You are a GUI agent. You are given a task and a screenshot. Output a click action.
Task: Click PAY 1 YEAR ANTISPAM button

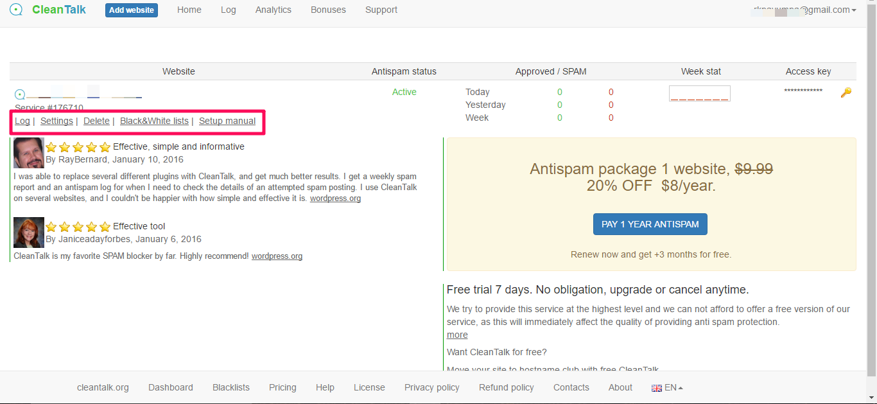point(650,224)
